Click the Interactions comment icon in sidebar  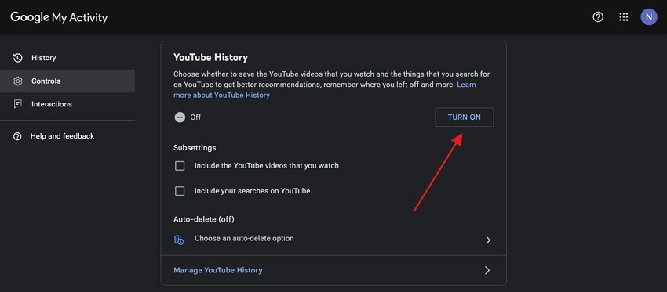point(17,104)
